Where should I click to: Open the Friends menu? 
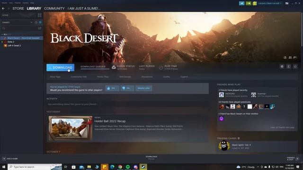(x=18, y=3)
